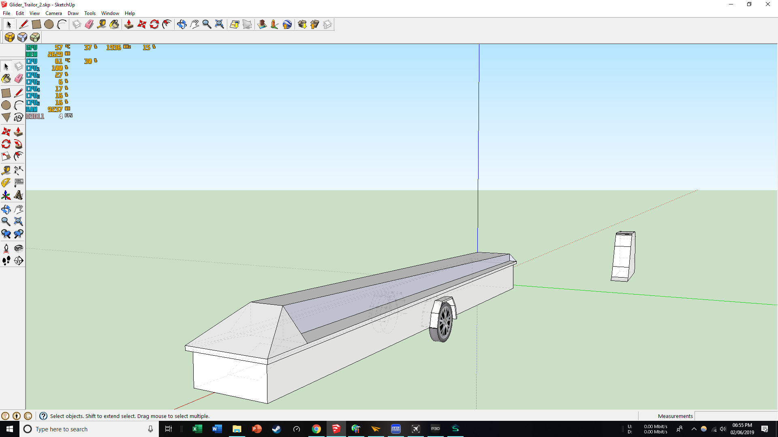This screenshot has height=437, width=778.
Task: Activate Follow Me tool in left palette
Action: (x=19, y=144)
